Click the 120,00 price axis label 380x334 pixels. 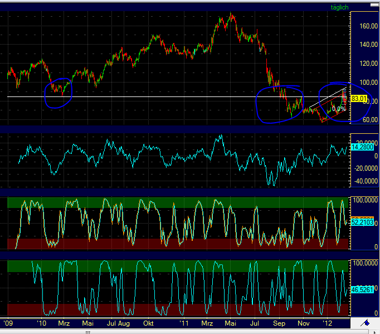(x=369, y=64)
